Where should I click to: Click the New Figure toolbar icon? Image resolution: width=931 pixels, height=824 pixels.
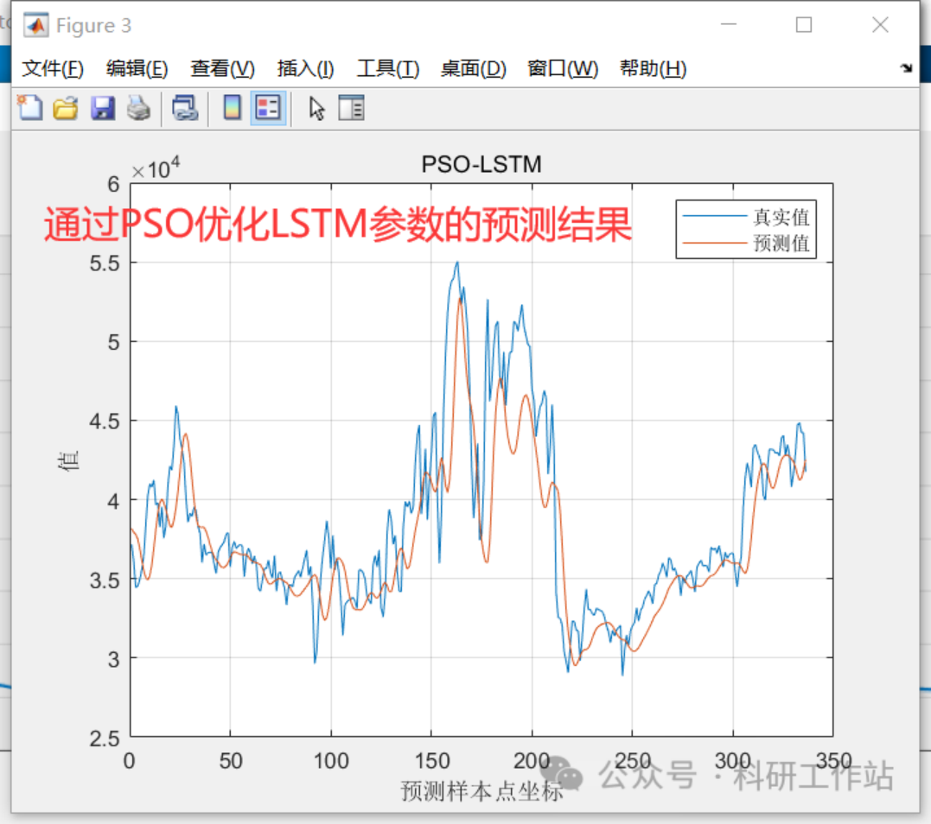click(29, 109)
